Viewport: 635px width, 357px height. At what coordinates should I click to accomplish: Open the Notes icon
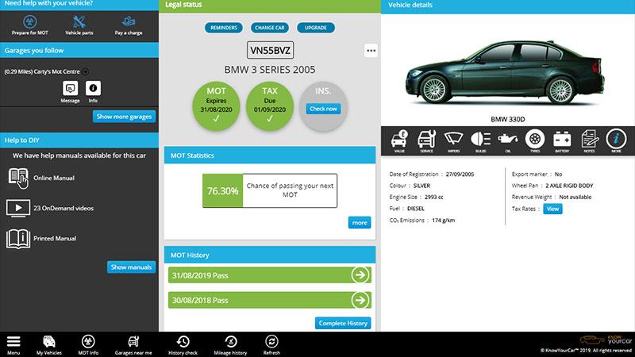click(x=589, y=140)
